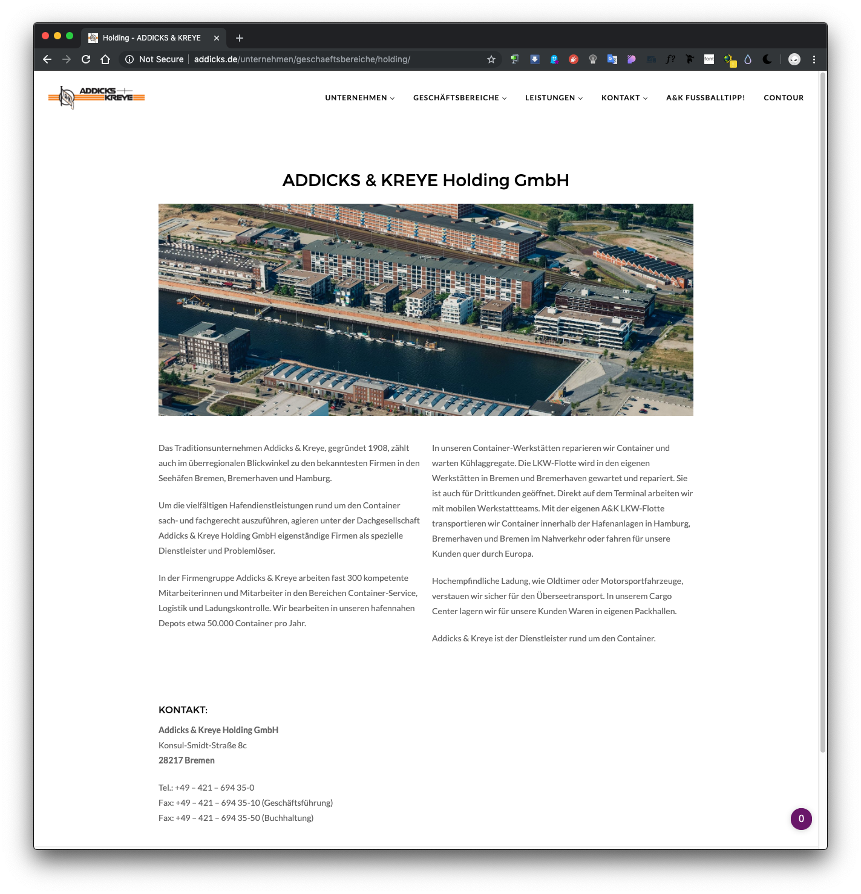This screenshot has width=861, height=894.
Task: Click the browser forward arrow
Action: pyautogui.click(x=67, y=59)
